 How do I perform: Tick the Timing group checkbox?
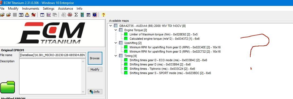tap(121, 56)
